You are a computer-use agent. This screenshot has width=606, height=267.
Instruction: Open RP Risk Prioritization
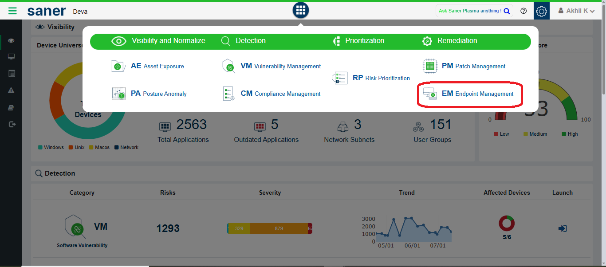(x=381, y=78)
